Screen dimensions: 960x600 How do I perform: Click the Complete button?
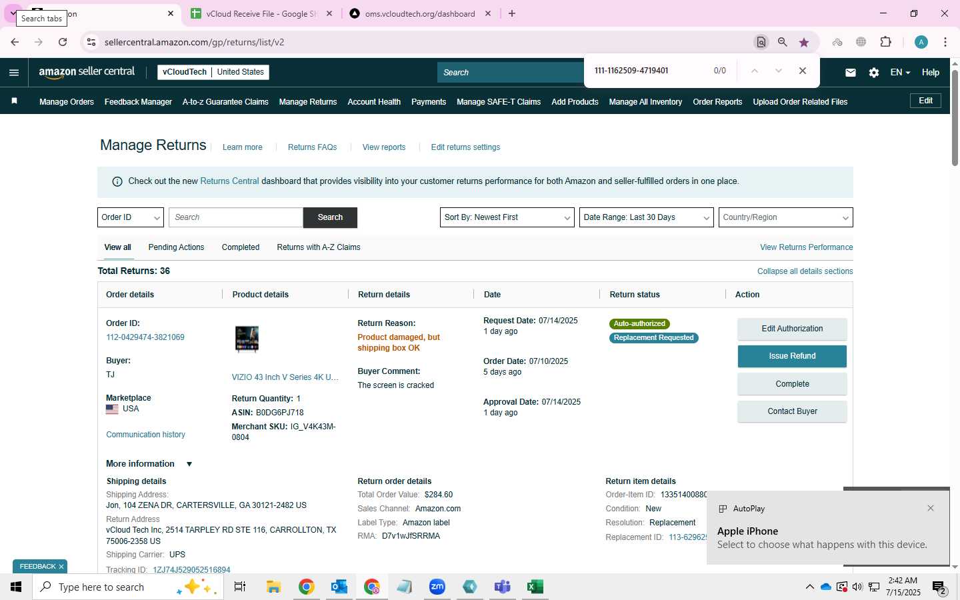point(792,384)
